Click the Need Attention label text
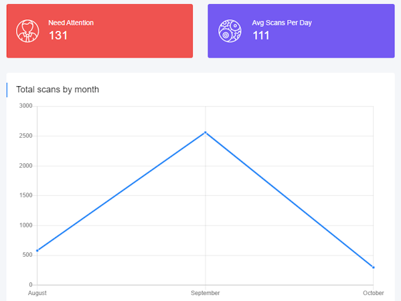401x301 pixels. click(x=71, y=23)
